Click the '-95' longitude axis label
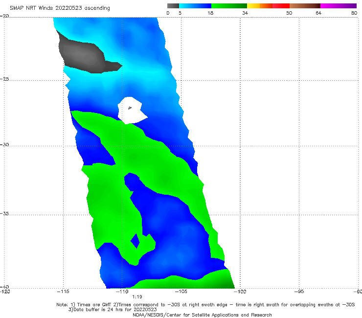 point(299,292)
